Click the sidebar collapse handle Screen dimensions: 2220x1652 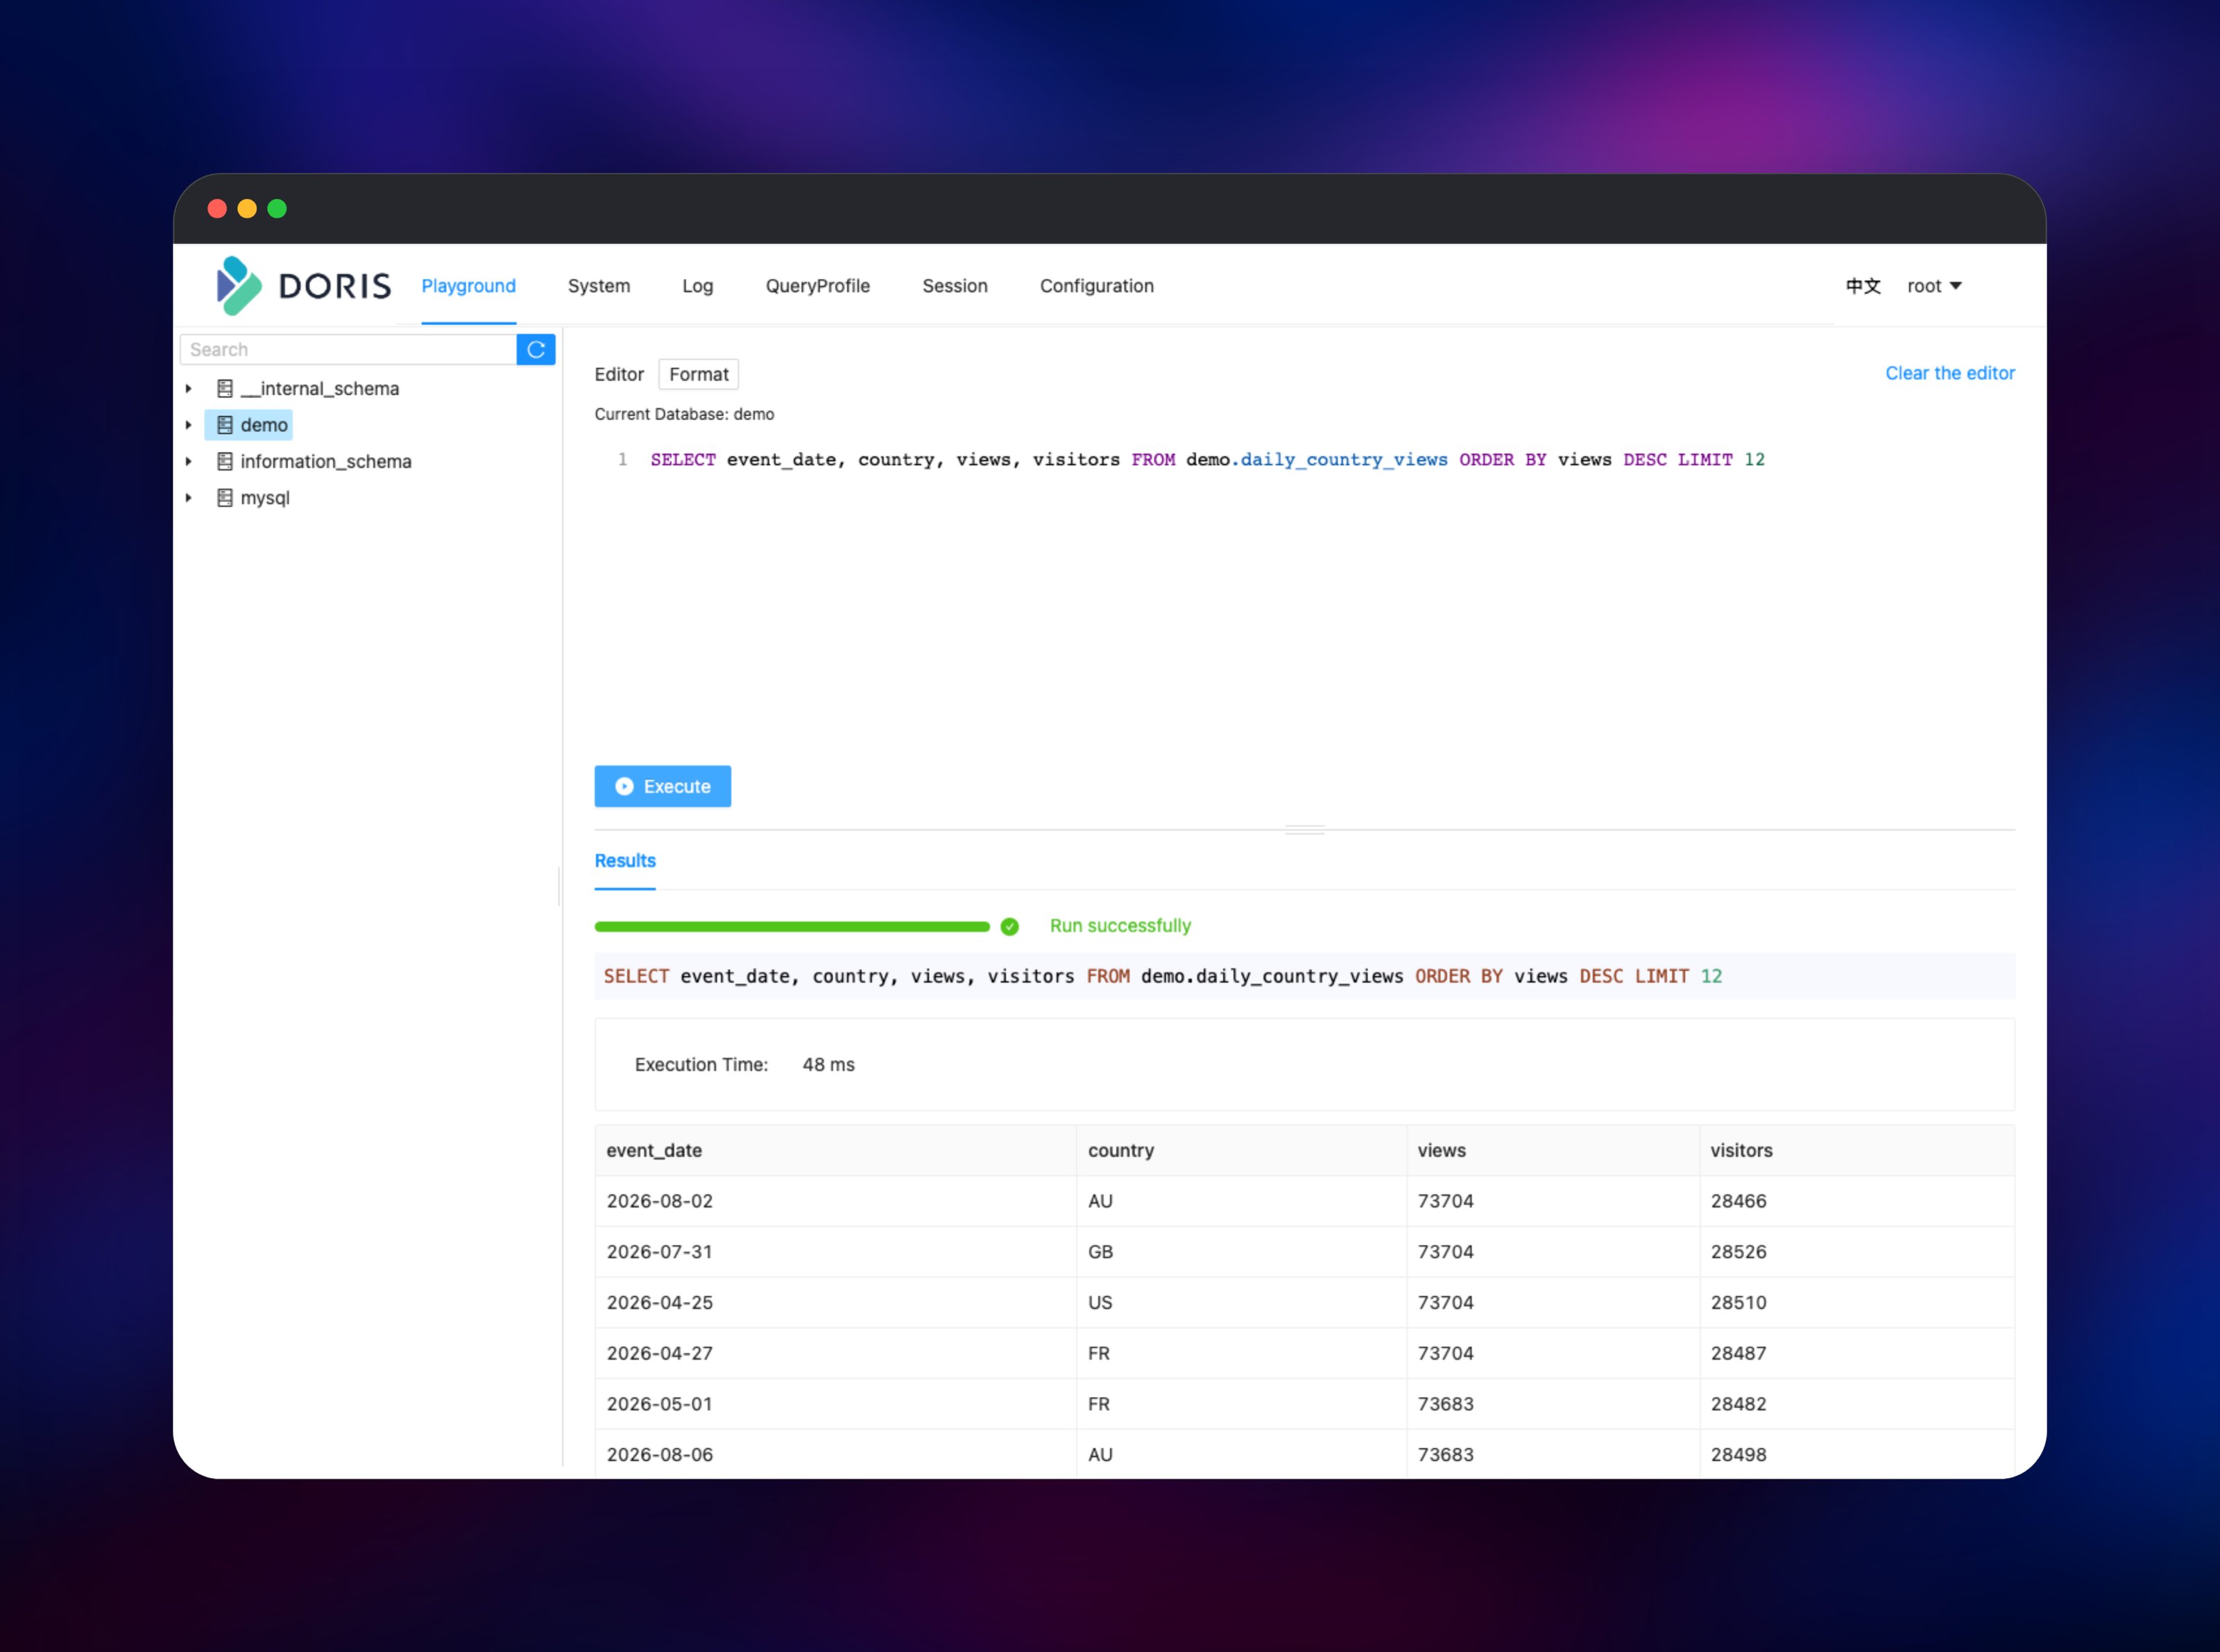(x=559, y=886)
